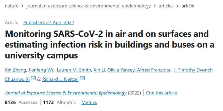The image size is (223, 111).
Task: Go to the articles breadcrumb link
Action: click(166, 6)
